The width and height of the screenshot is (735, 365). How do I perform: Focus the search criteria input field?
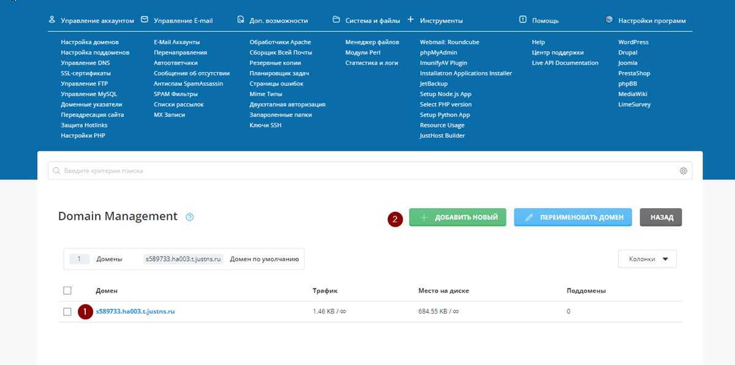click(370, 171)
